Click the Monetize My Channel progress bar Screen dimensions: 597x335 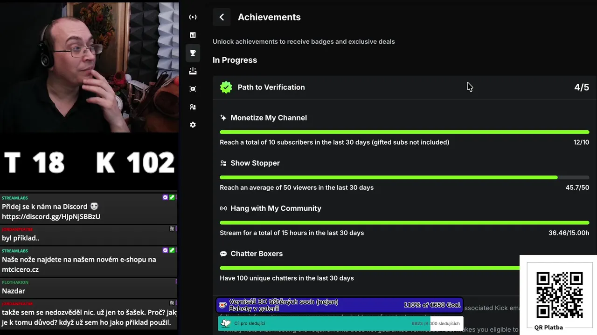pyautogui.click(x=404, y=132)
